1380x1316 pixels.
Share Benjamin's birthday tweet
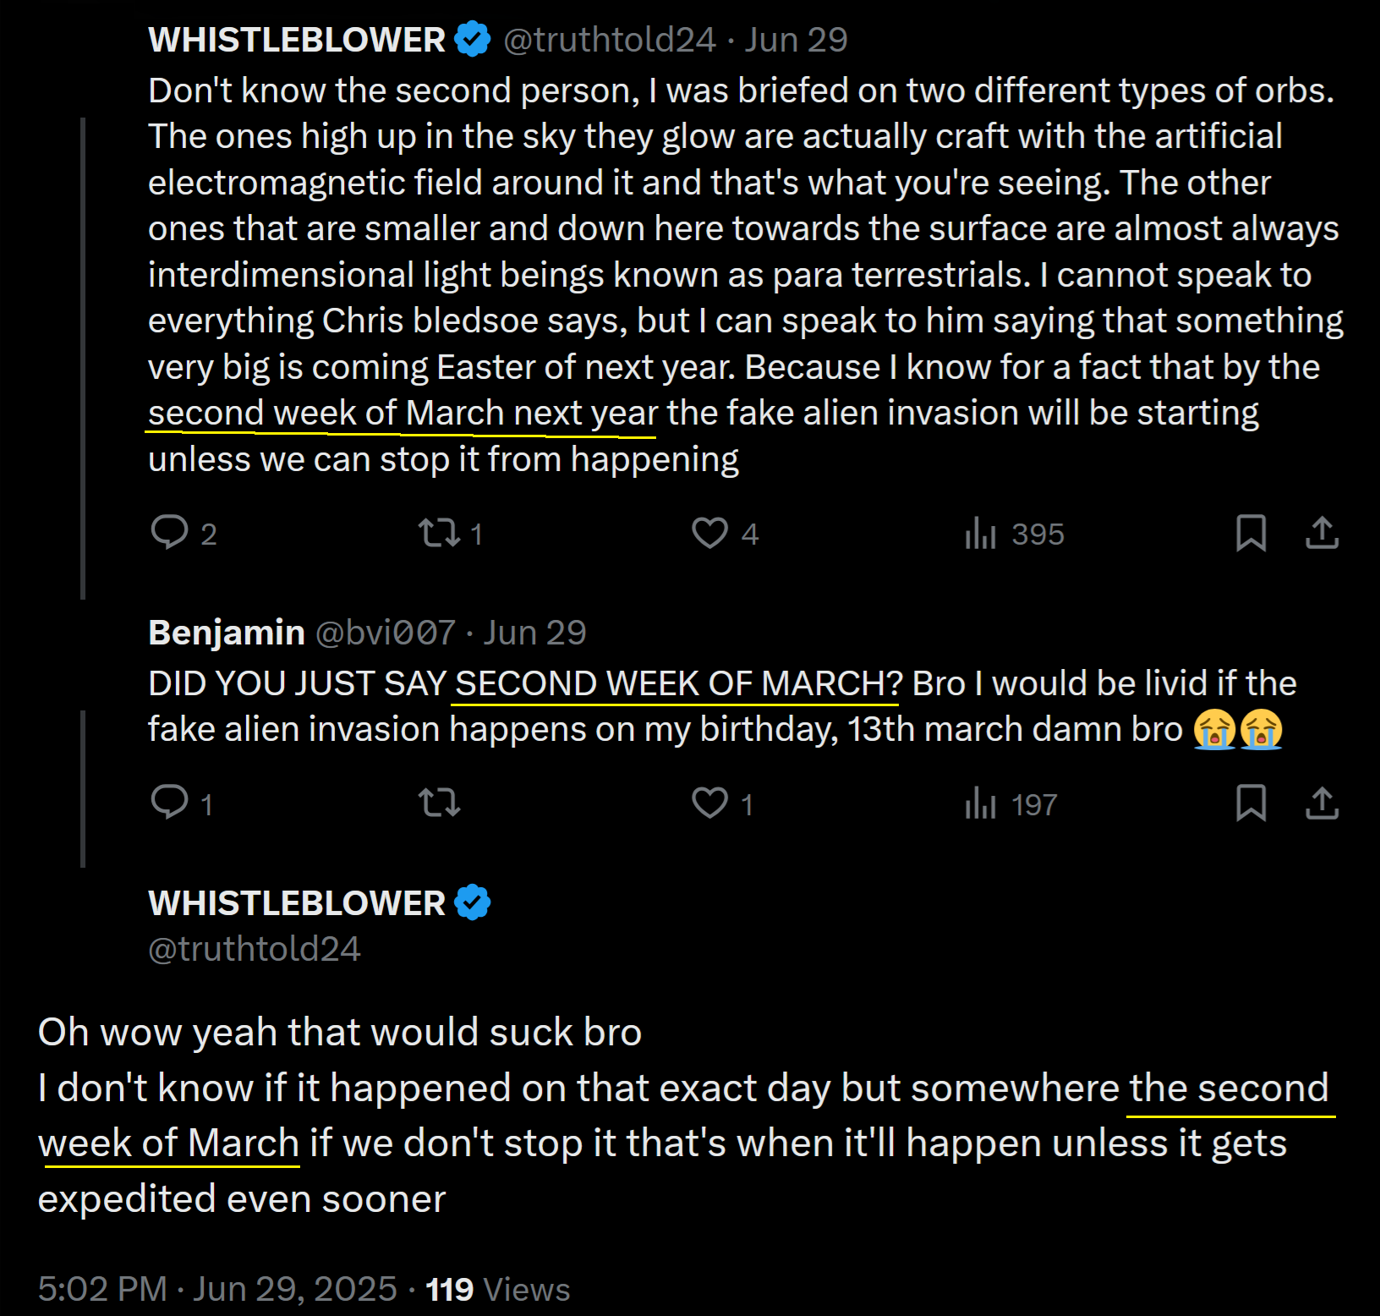click(x=1322, y=803)
